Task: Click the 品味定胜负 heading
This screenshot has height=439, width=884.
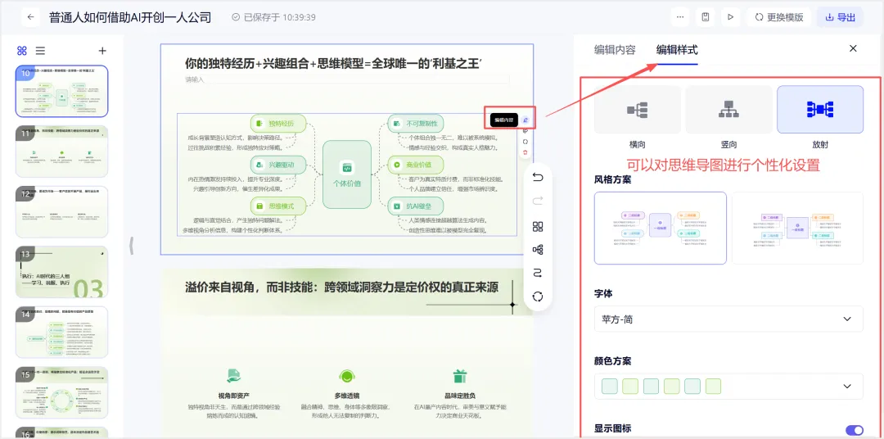Action: pyautogui.click(x=460, y=396)
